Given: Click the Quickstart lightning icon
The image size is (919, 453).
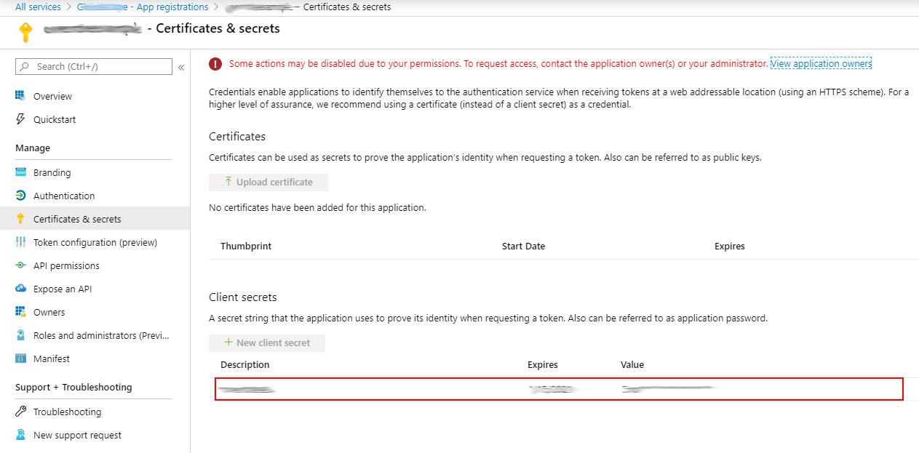Looking at the screenshot, I should [x=20, y=119].
